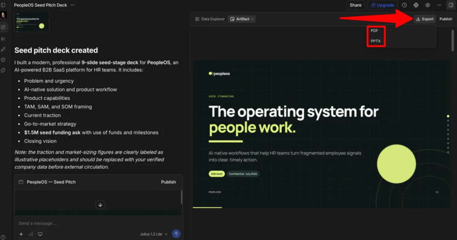Send message with blue arrow button
Viewport: 457px width, 240px height.
[x=176, y=234]
